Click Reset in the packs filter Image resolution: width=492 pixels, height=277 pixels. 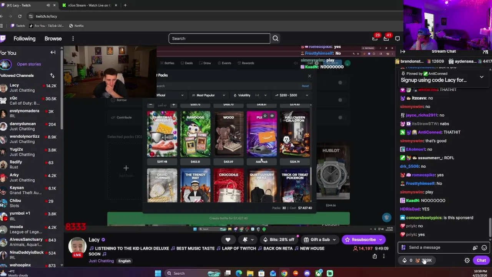(x=305, y=86)
